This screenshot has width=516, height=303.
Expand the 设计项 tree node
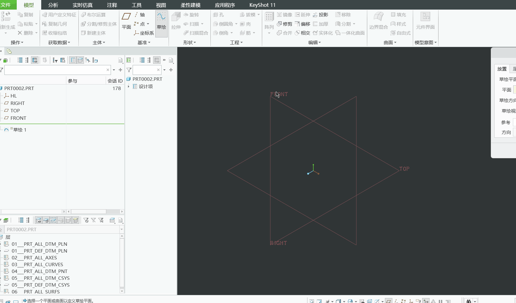pyautogui.click(x=129, y=86)
